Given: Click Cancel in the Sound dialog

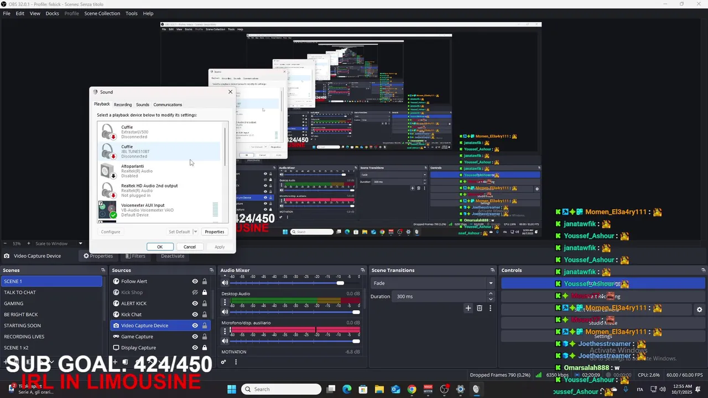Looking at the screenshot, I should click(x=190, y=247).
